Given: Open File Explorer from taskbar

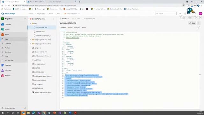Looking at the screenshot, I should pos(28,113).
